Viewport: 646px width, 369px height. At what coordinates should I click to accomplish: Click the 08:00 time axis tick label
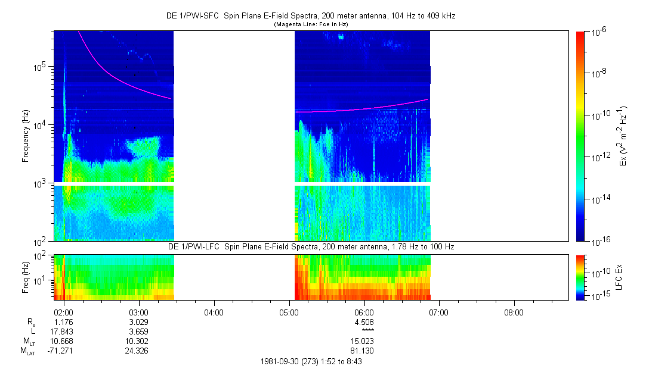(x=514, y=312)
